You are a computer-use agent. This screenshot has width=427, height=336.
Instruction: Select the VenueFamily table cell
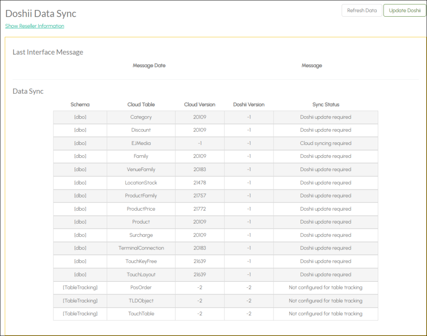click(x=141, y=169)
